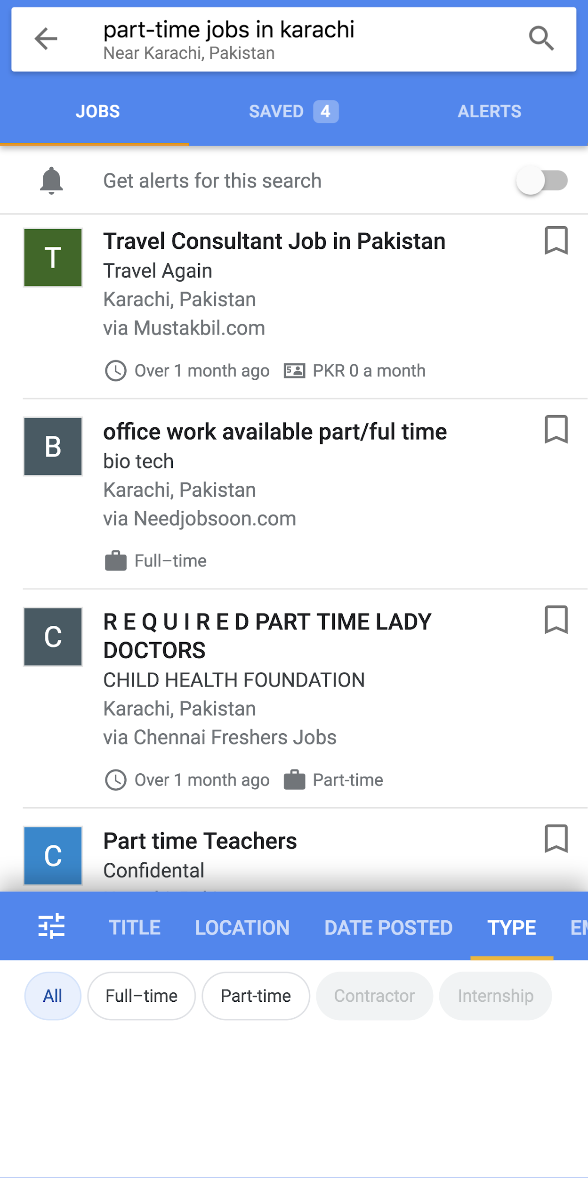
Task: Click the alerts bell icon
Action: pos(51,180)
